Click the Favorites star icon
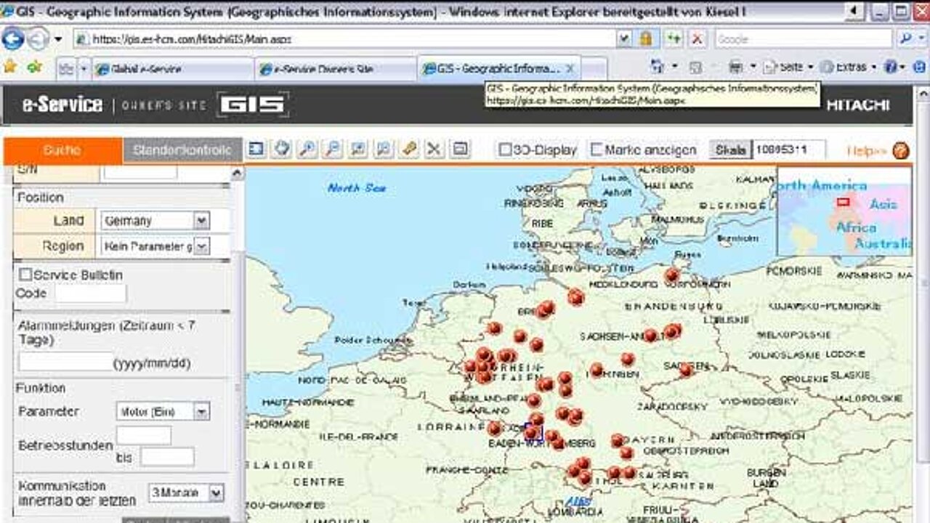Viewport: 930px width, 523px height. 10,67
